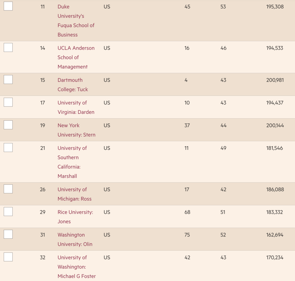Screen dimensions: 295x281
Task: Click the Rice University: Jones link
Action: (x=75, y=217)
